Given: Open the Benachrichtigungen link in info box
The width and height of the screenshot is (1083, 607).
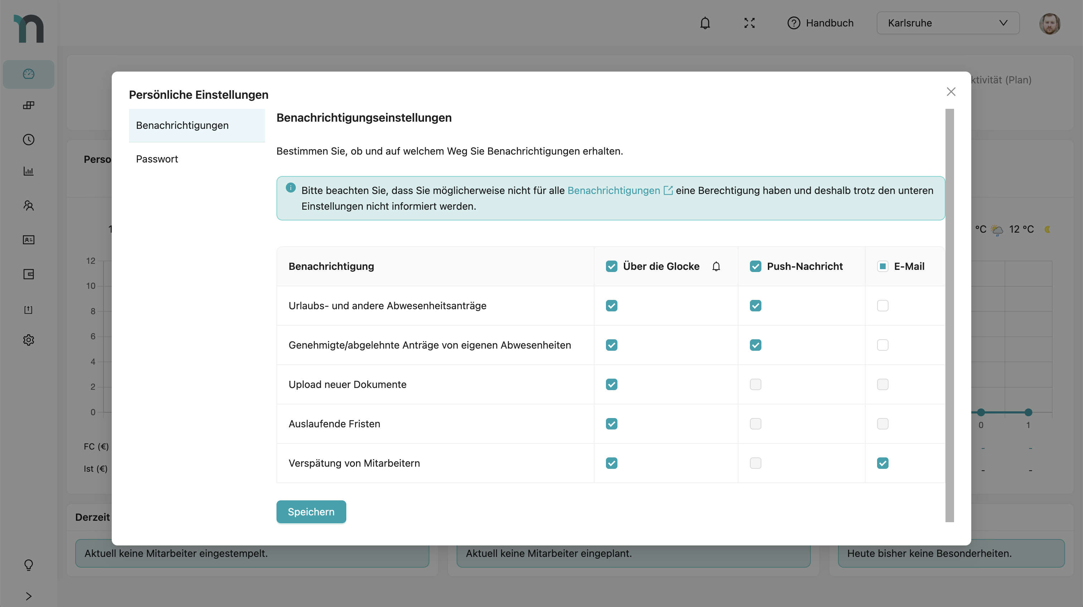Looking at the screenshot, I should (x=614, y=191).
